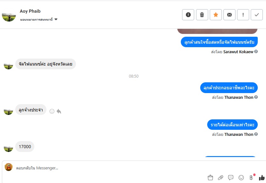Toggle the orange star follow-up marker
Image resolution: width=266 pixels, height=183 pixels.
coord(215,15)
